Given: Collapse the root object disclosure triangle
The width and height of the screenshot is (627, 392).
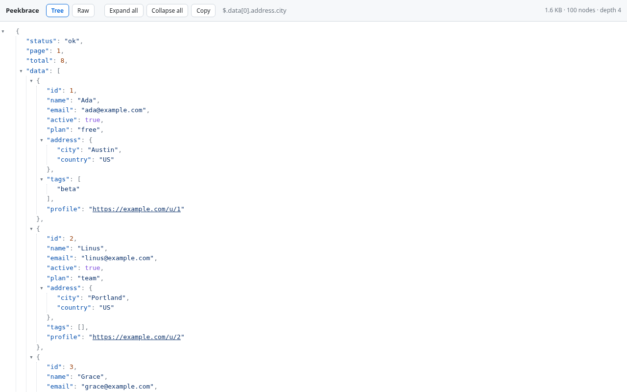Looking at the screenshot, I should click(3, 31).
